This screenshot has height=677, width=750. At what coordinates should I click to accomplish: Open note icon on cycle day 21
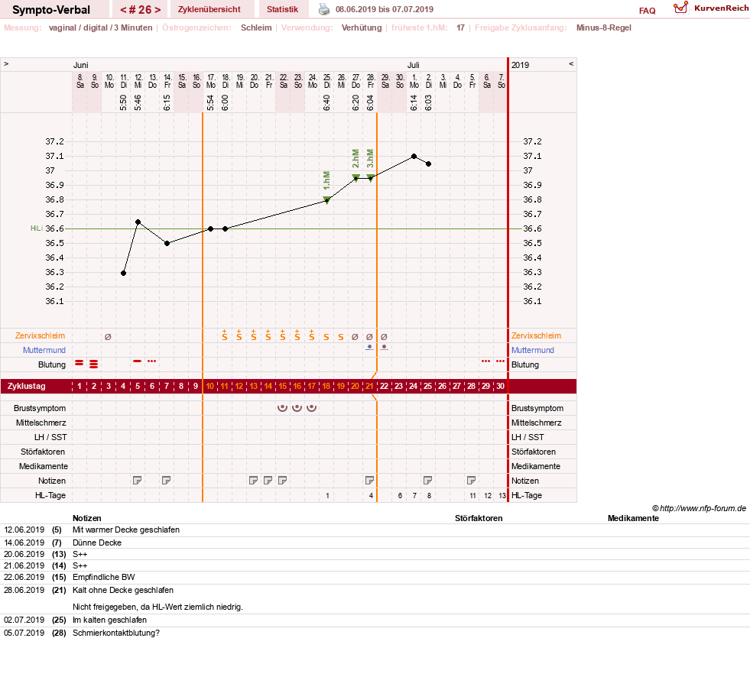pos(370,481)
